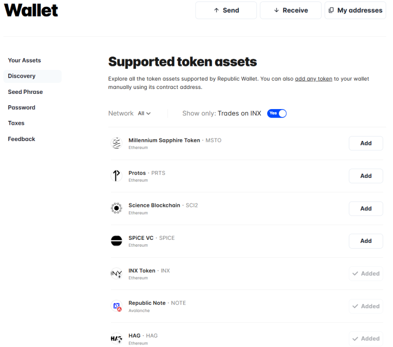The width and height of the screenshot is (393, 347).
Task: Add Millennium Sapphire Token to wallet
Action: pos(365,144)
